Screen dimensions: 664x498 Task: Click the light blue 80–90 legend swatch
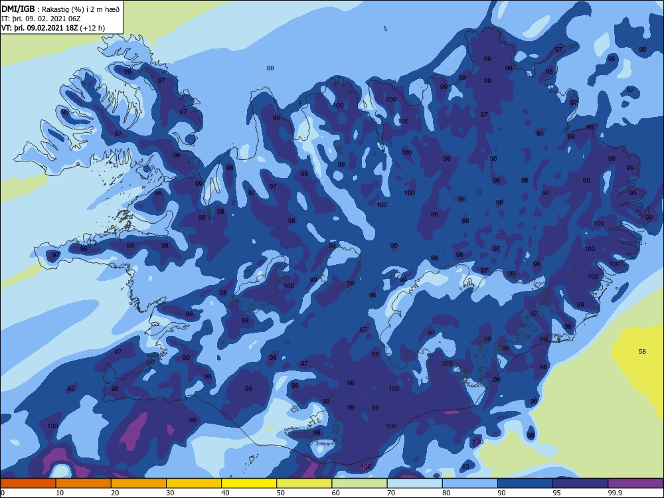pyautogui.click(x=470, y=483)
